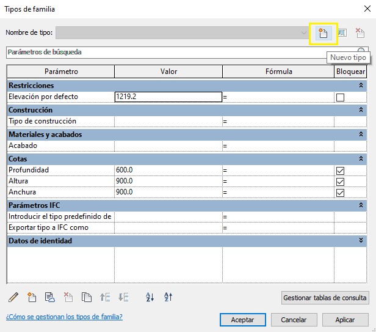Open the Nombre de tipo dropdown

tap(304, 33)
